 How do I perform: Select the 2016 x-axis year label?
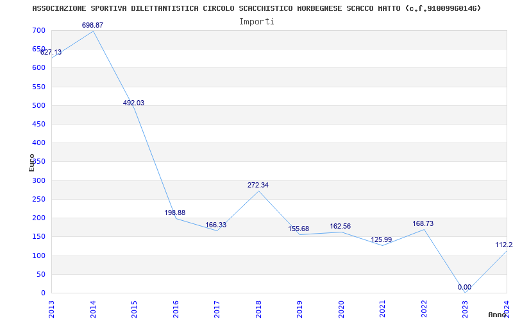(x=176, y=309)
